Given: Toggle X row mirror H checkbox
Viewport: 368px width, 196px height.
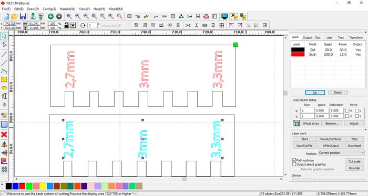Looking at the screenshot, I should click(x=347, y=111).
